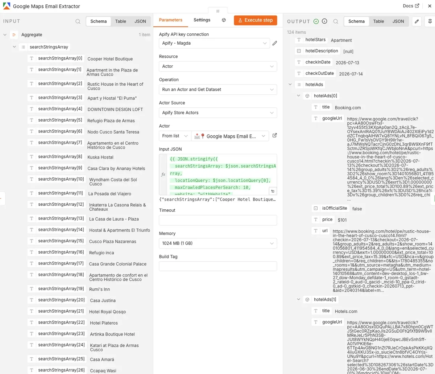435x374 pixels.
Task: Click the price type icon
Action: click(315, 219)
